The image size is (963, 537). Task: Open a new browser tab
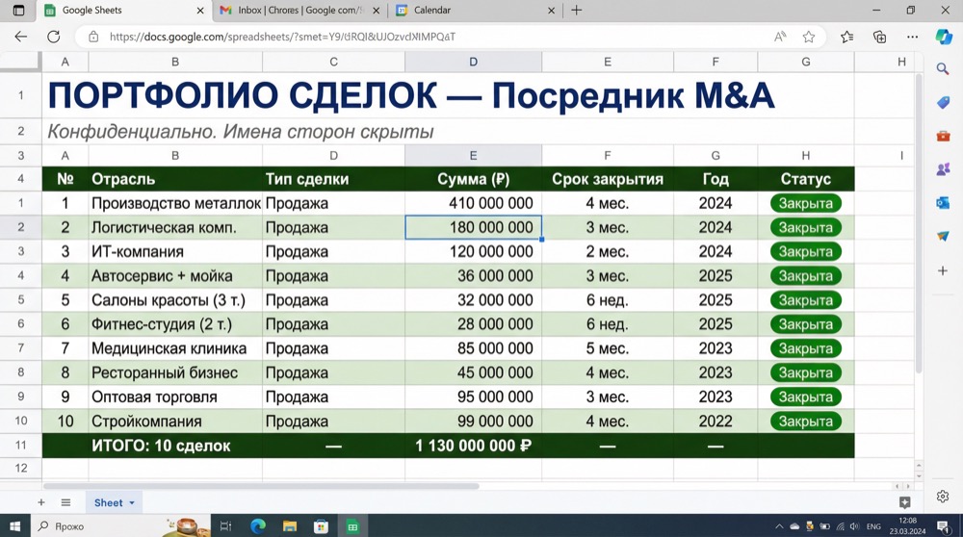click(x=576, y=10)
